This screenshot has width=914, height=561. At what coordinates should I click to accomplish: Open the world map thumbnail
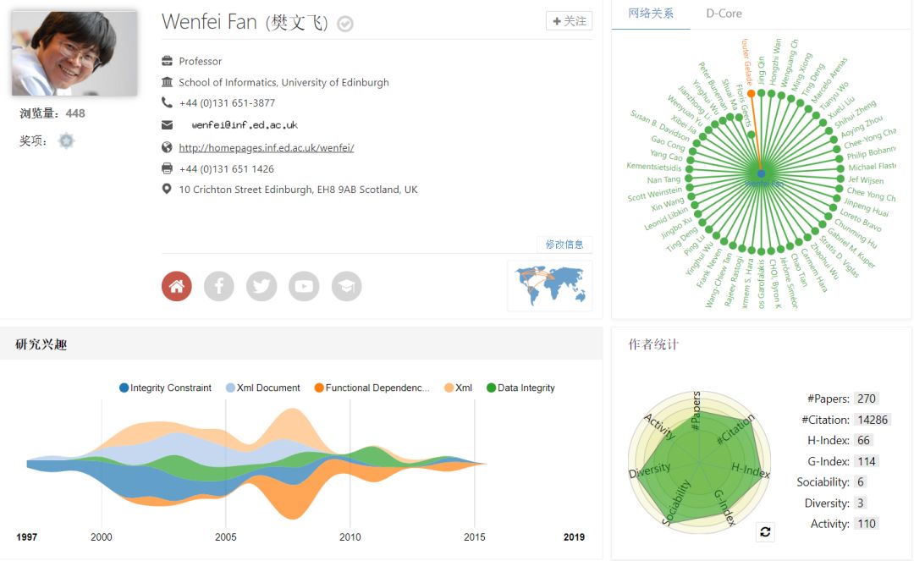pos(549,285)
